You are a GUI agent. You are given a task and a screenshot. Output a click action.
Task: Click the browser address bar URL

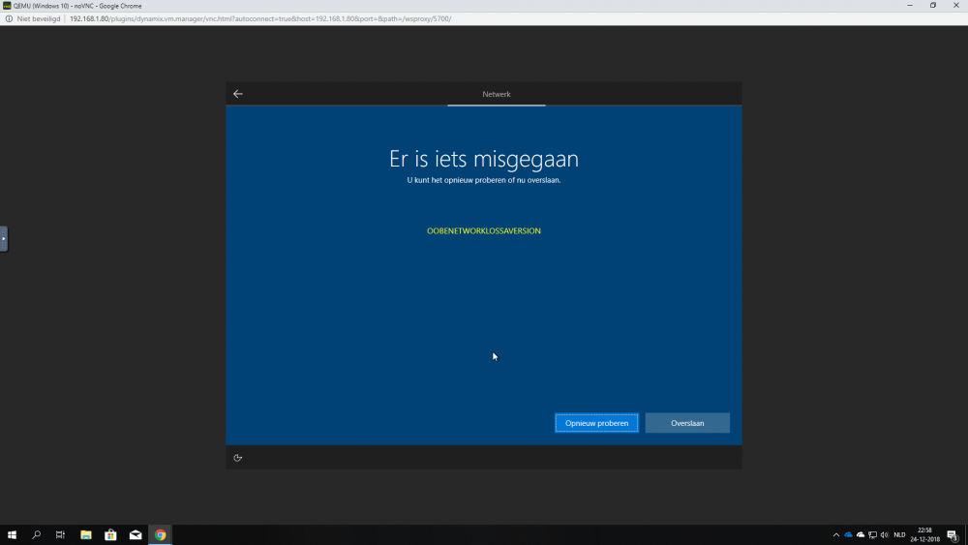(x=259, y=19)
